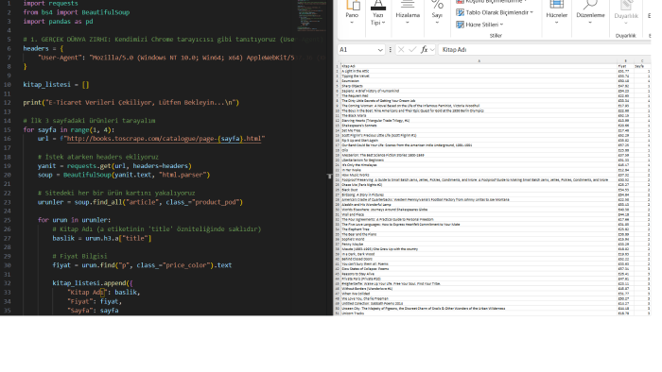This screenshot has height=372, width=662.
Task: Click 'import requests' on line 1
Action: point(50,4)
